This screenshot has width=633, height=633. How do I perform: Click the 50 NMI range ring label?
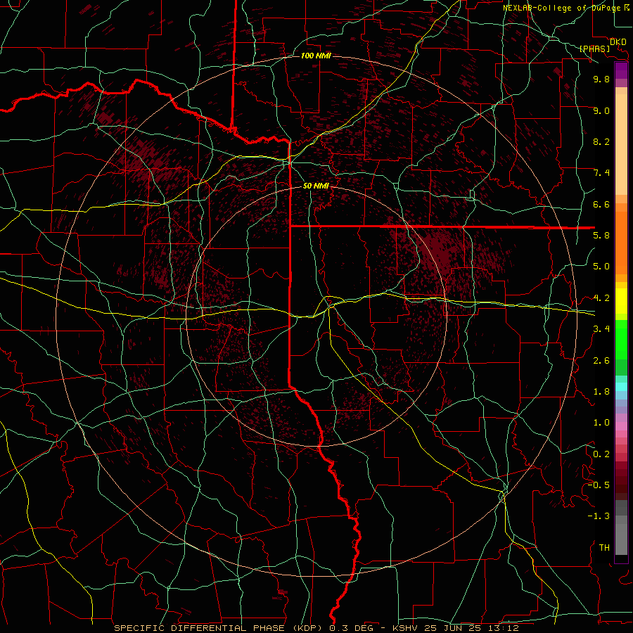tap(316, 186)
